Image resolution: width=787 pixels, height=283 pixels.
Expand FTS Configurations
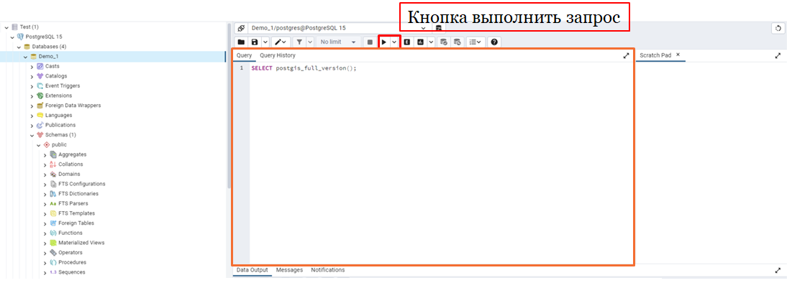[x=45, y=185]
